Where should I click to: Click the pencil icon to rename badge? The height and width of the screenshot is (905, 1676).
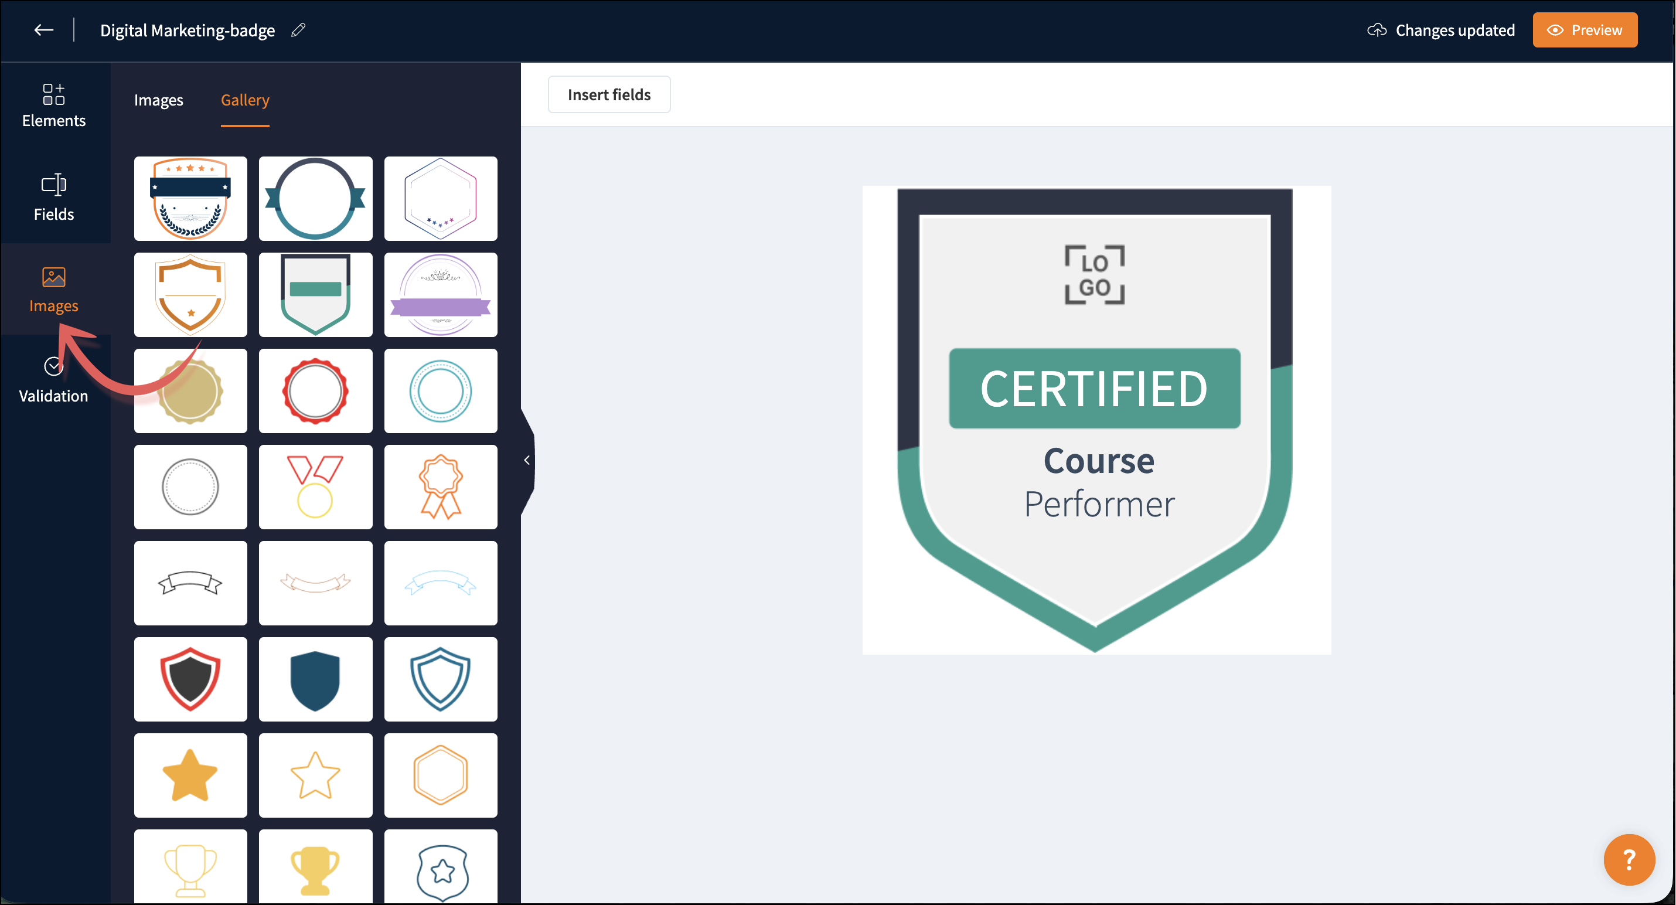pyautogui.click(x=298, y=30)
